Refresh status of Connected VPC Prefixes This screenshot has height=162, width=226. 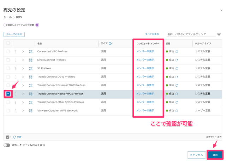177,52
